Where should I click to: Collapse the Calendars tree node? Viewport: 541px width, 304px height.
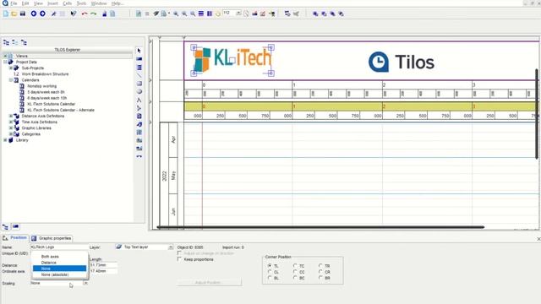click(x=11, y=80)
